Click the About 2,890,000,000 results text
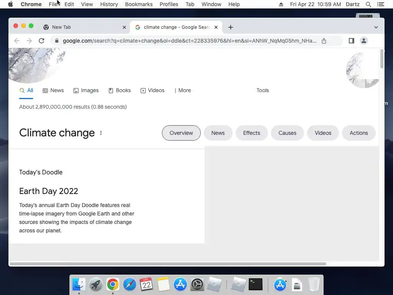The width and height of the screenshot is (393, 295). coord(73,107)
